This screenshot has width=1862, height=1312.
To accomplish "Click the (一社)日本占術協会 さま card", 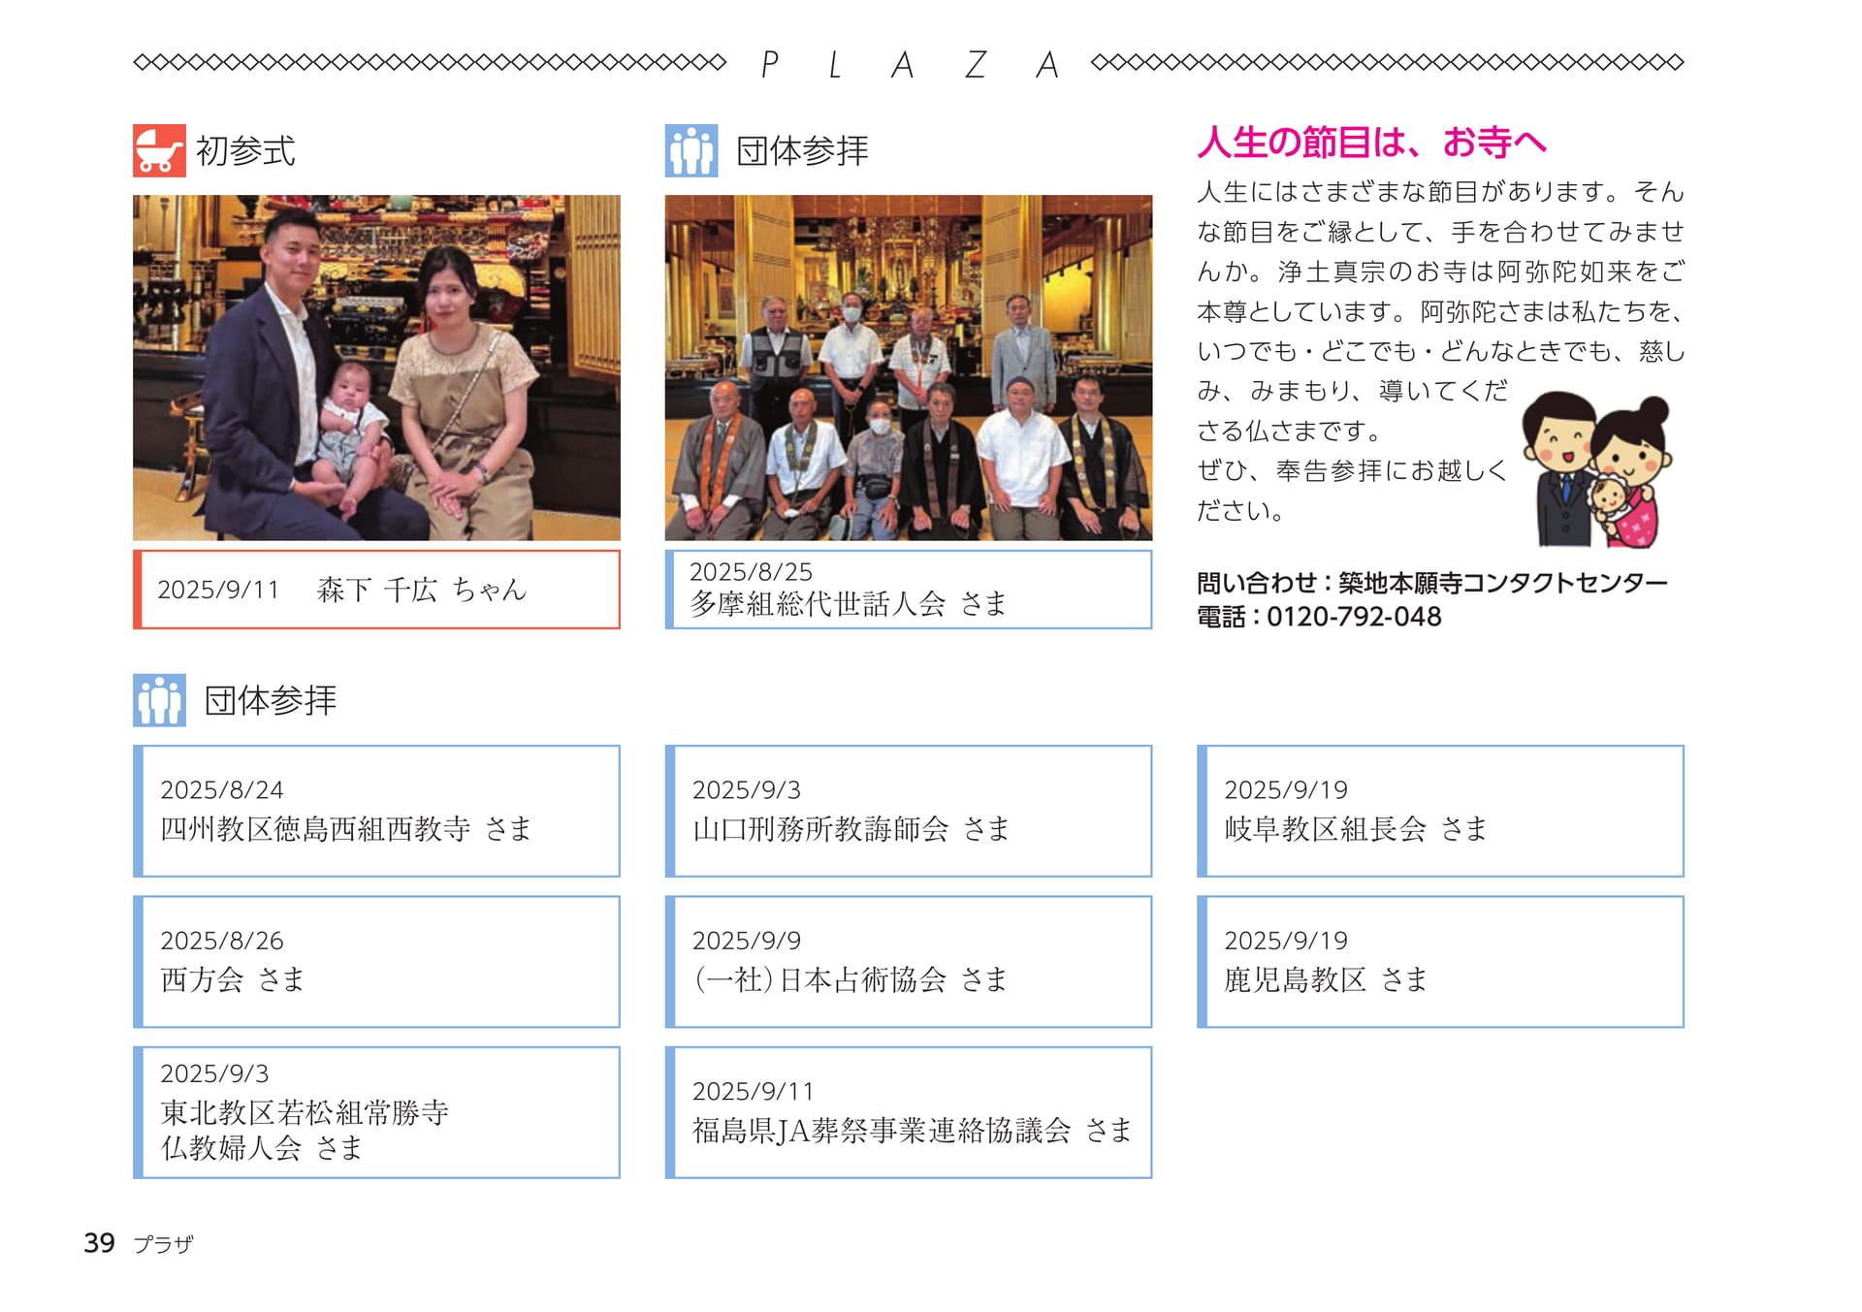I will (909, 962).
